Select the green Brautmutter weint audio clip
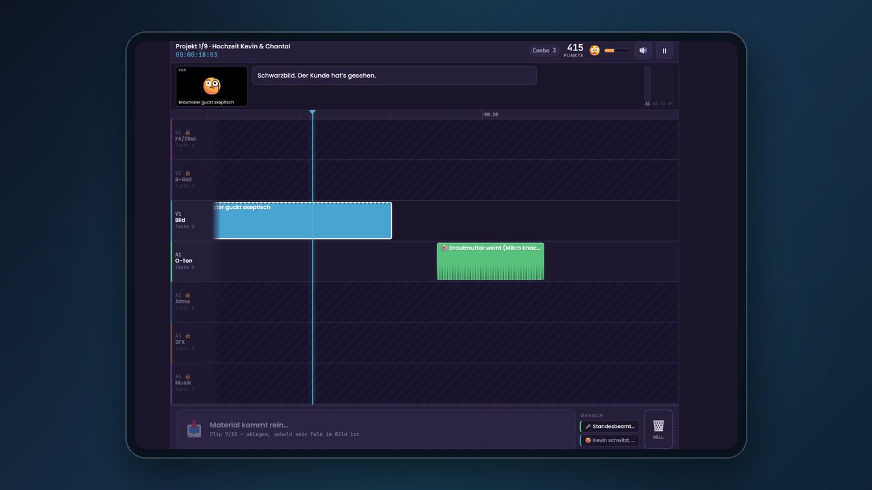The height and width of the screenshot is (490, 872). point(490,261)
